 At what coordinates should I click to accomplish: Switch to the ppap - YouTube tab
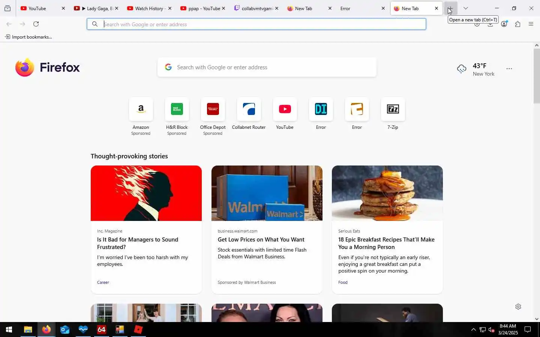(201, 8)
